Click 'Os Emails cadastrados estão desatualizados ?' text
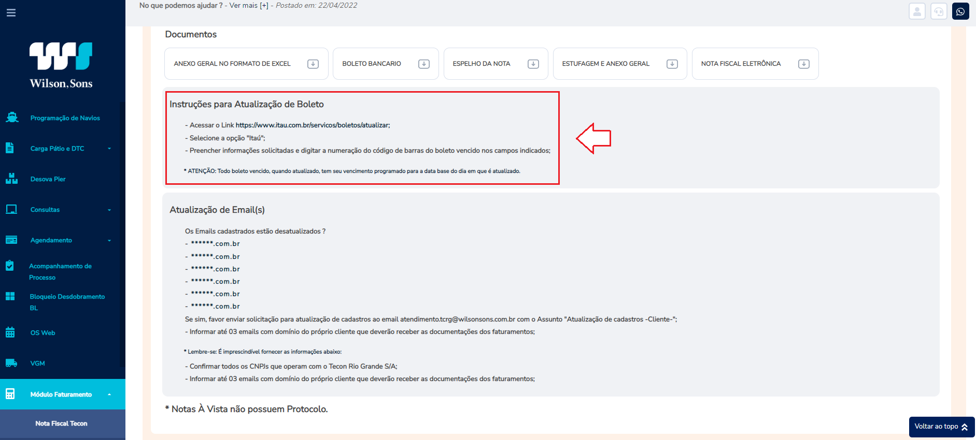The width and height of the screenshot is (976, 440). click(x=255, y=231)
